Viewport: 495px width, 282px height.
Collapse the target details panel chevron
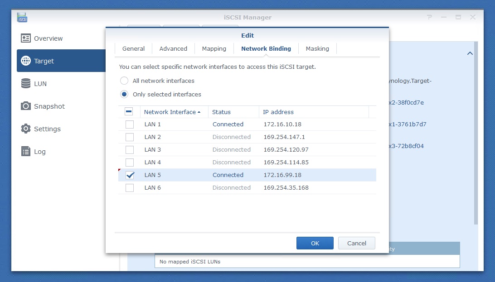coord(470,53)
